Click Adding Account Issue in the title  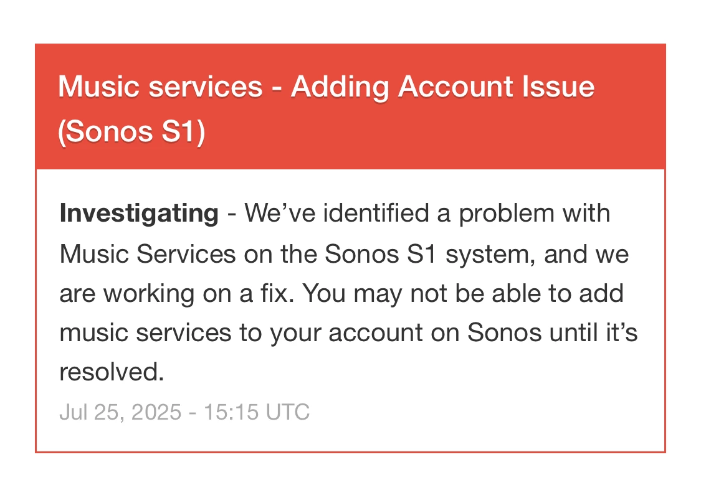pyautogui.click(x=442, y=87)
